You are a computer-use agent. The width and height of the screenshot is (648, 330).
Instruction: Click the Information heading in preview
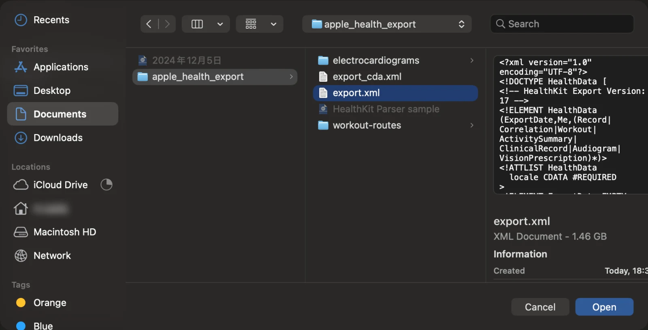pos(520,254)
